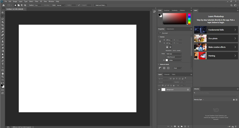Switch to the Gradients tab
The width and height of the screenshot is (239, 128).
[x=174, y=10]
